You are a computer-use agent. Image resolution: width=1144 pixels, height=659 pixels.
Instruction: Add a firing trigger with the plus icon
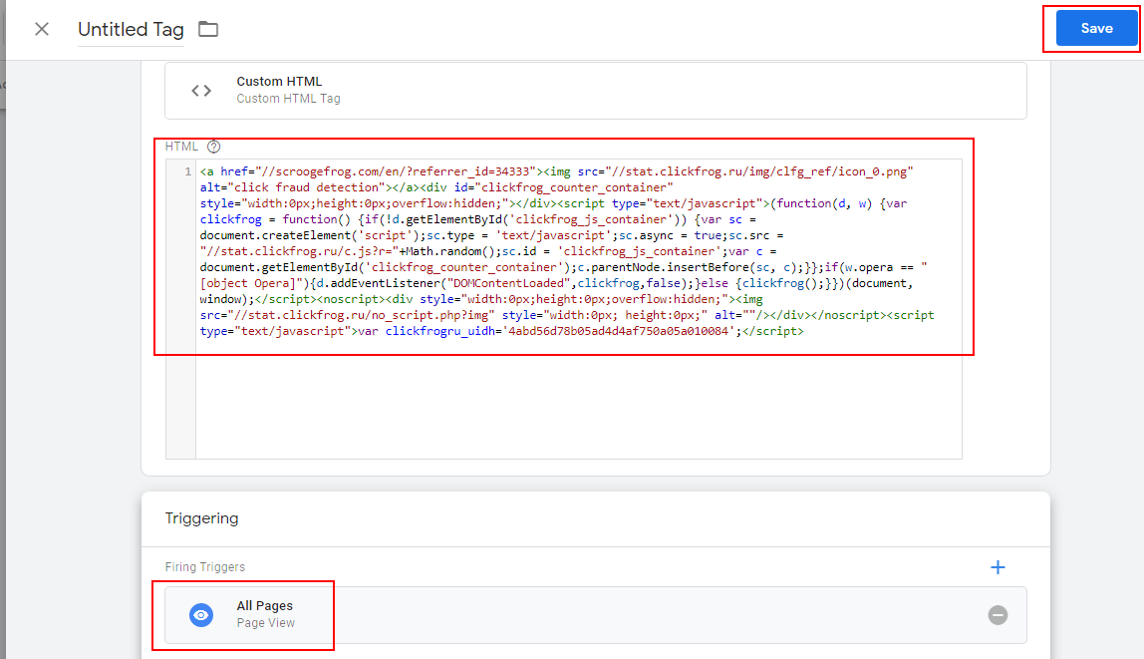click(x=998, y=567)
